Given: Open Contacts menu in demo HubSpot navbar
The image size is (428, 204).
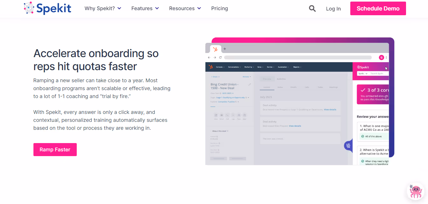Looking at the screenshot, I should pyautogui.click(x=220, y=67).
